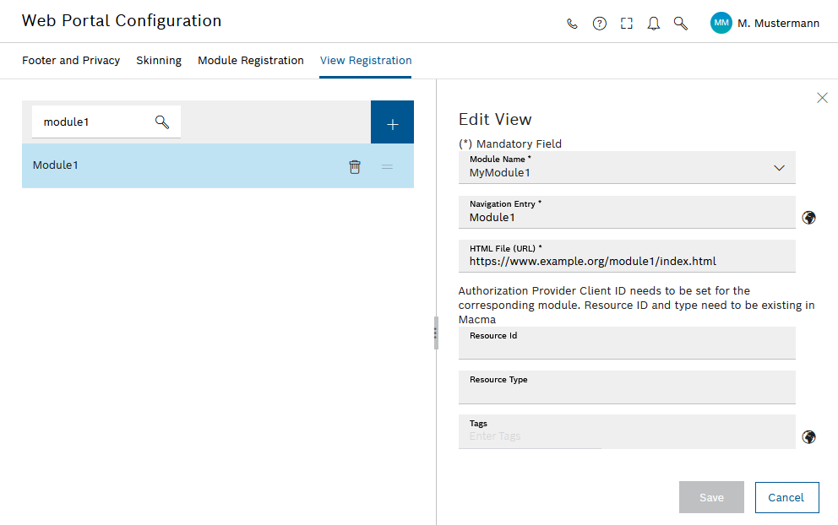Image resolution: width=838 pixels, height=525 pixels.
Task: Delete Module1 using the trash icon
Action: tap(355, 167)
